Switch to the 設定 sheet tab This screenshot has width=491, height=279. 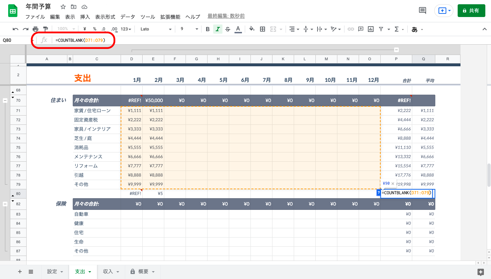(55, 272)
